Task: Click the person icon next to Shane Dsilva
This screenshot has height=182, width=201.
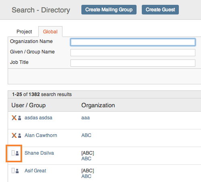Action: pyautogui.click(x=17, y=153)
